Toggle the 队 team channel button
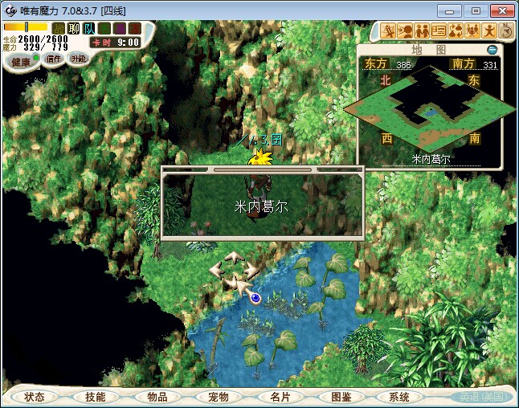This screenshot has width=519, height=408. pyautogui.click(x=88, y=28)
